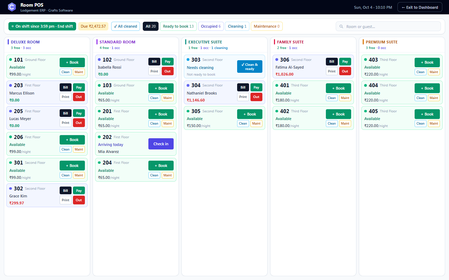
Task: Set room 301 to maintenance
Action: (x=79, y=175)
